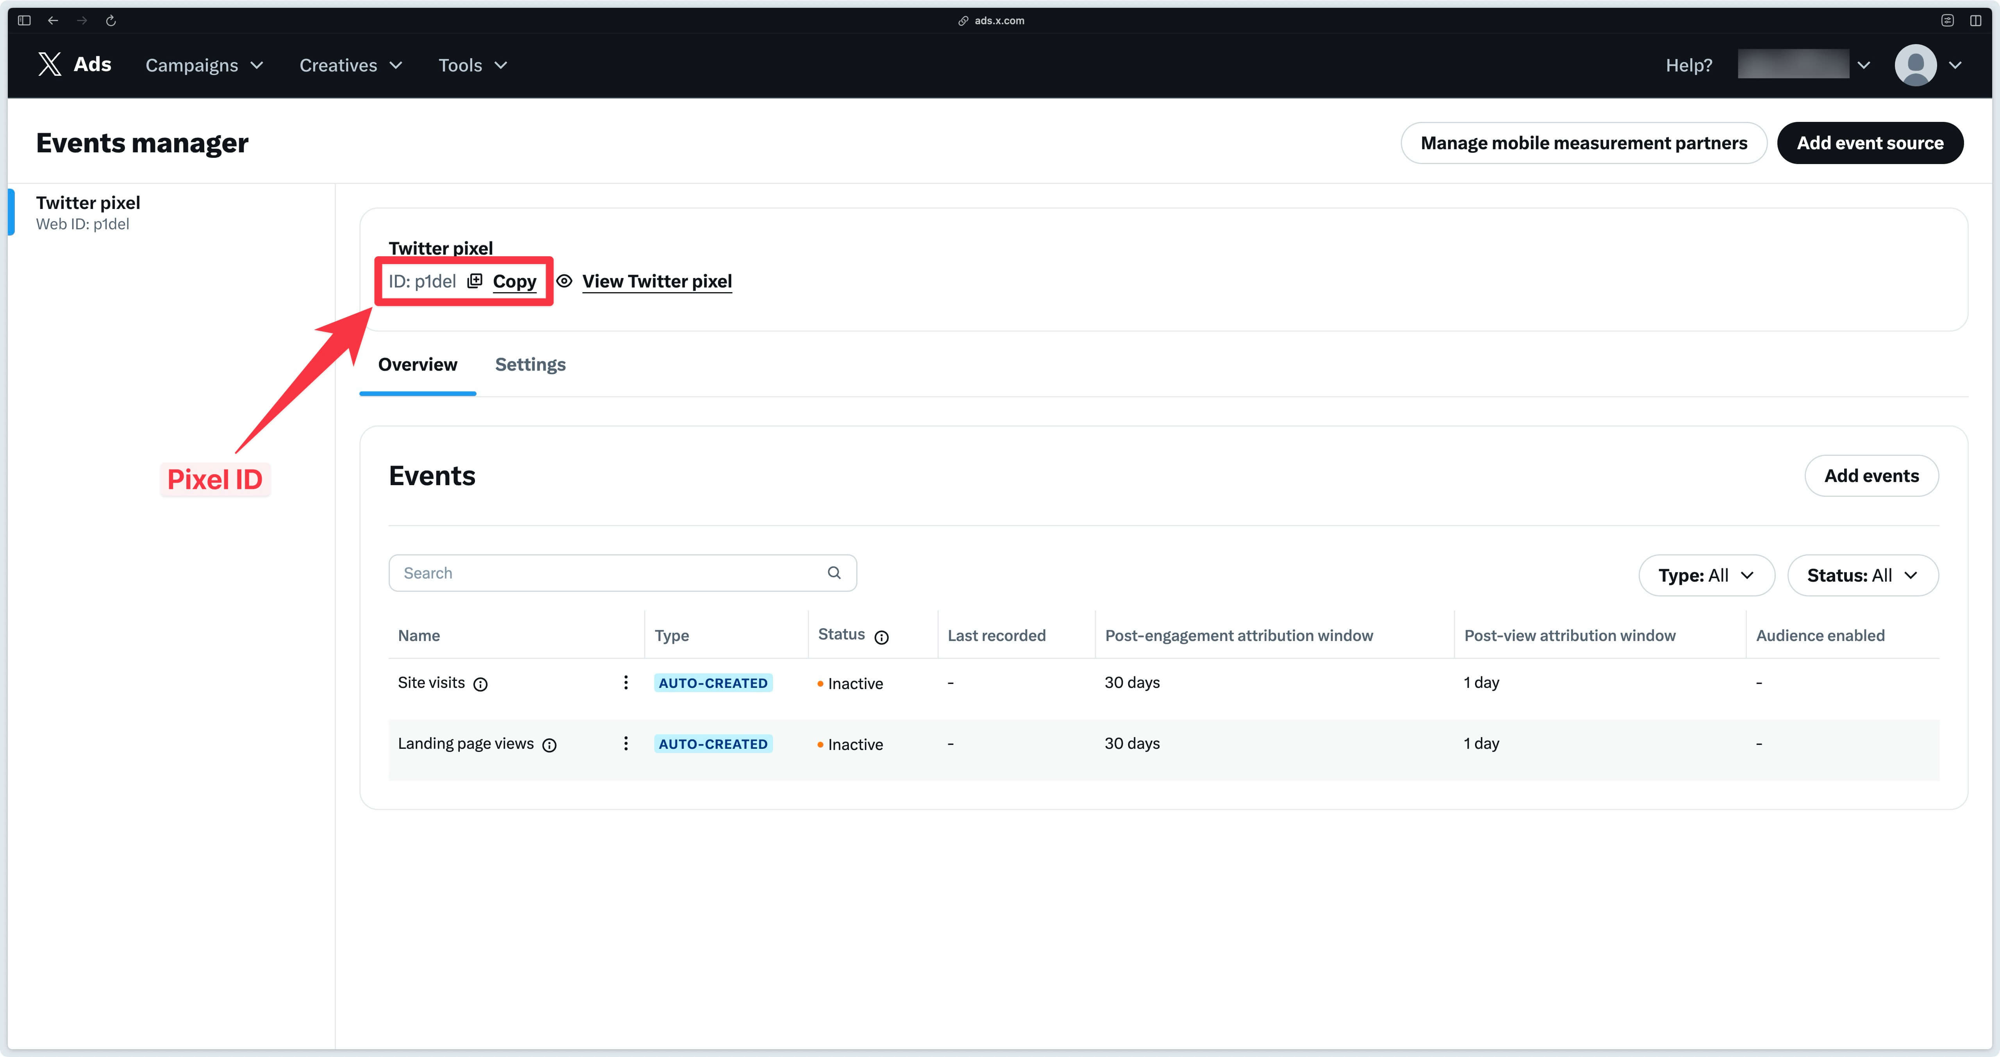Go back with the browser back arrow
The width and height of the screenshot is (2000, 1057).
[x=53, y=20]
